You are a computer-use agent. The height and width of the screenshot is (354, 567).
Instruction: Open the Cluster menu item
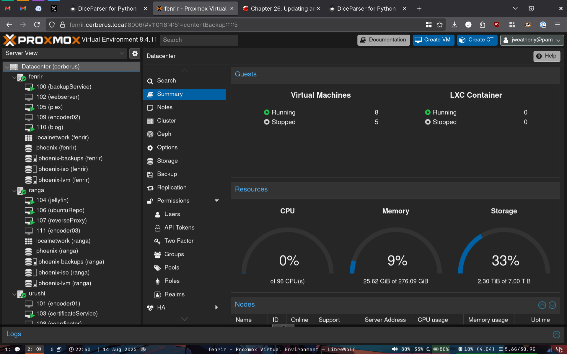pos(184,121)
